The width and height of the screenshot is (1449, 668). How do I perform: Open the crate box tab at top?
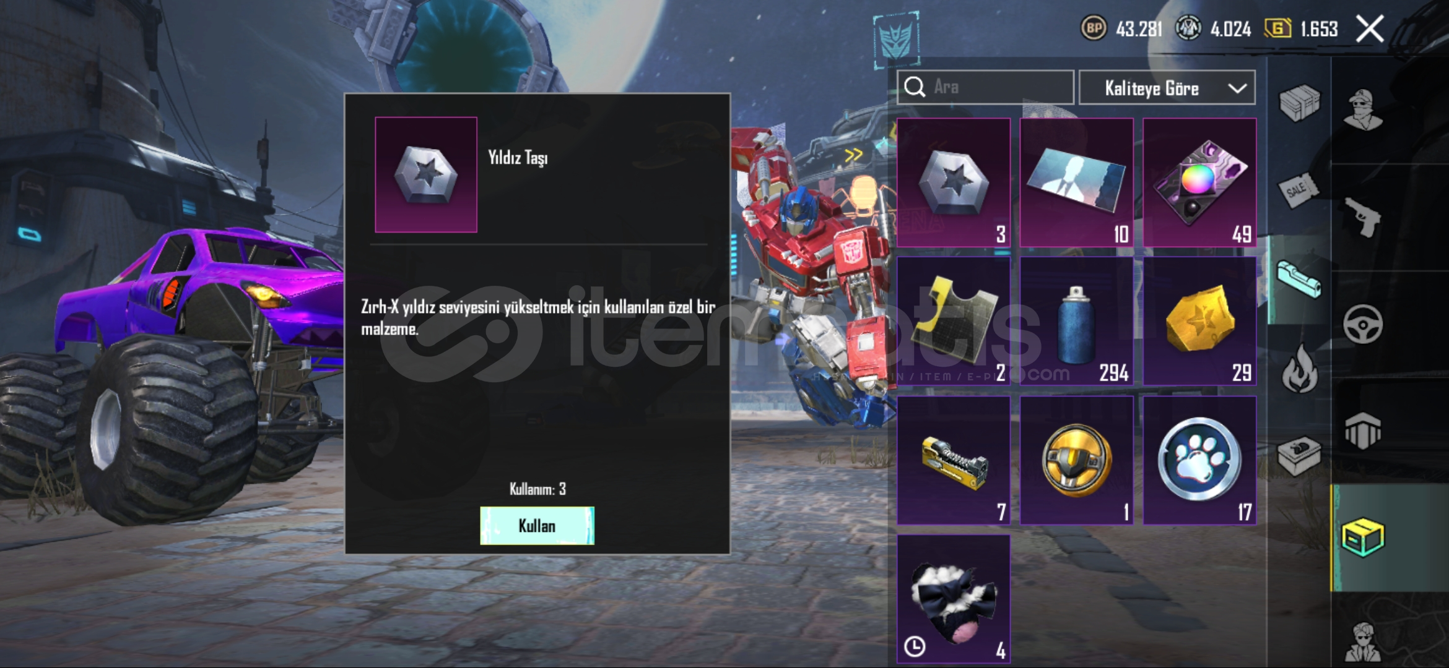tap(1299, 103)
